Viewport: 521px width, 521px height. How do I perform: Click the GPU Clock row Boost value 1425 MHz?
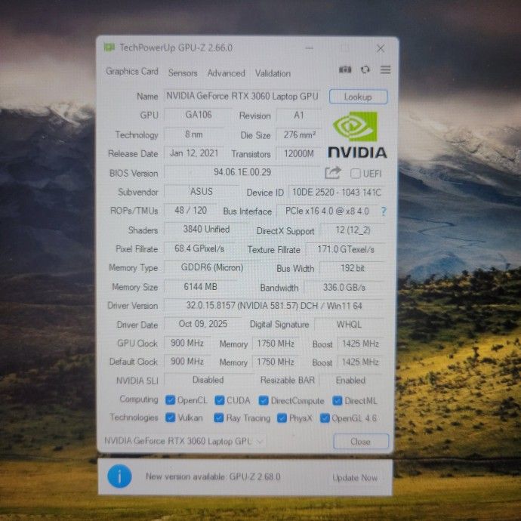360,344
